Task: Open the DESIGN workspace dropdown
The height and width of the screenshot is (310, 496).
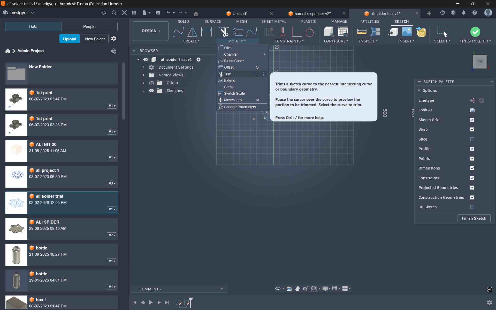Action: click(151, 31)
